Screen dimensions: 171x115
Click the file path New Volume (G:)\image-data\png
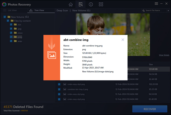[x=98, y=72]
